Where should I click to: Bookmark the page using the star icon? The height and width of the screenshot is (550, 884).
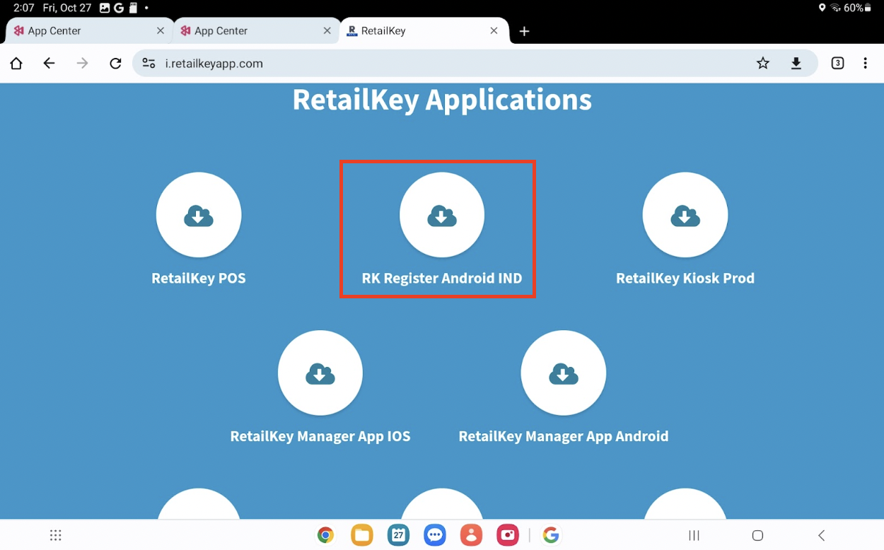762,63
